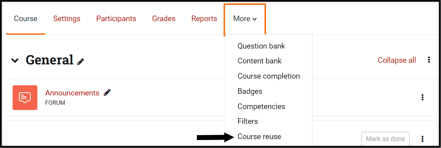This screenshot has width=441, height=148.
Task: Toggle the More dropdown menu
Action: click(245, 19)
